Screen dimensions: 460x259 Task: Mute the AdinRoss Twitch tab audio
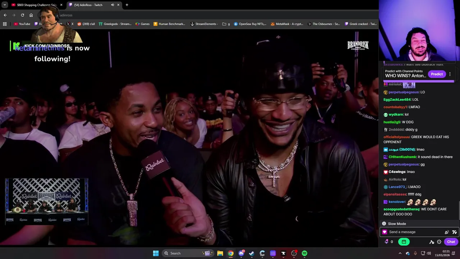coord(112,5)
